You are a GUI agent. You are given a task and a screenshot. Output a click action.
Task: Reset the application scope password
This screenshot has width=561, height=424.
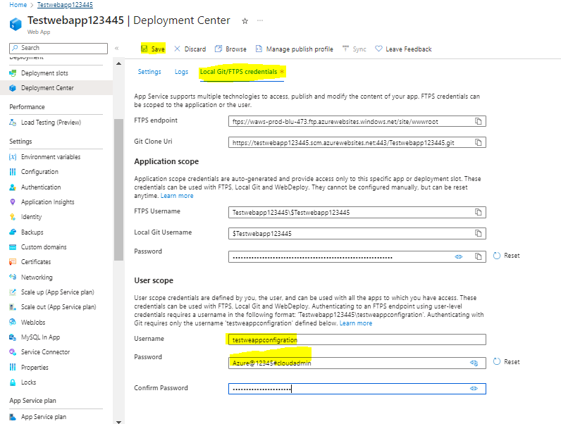coord(506,256)
